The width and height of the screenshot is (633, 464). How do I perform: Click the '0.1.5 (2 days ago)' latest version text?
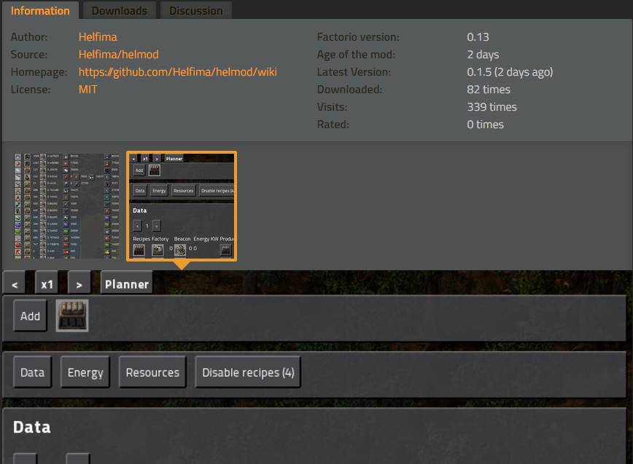click(x=510, y=72)
